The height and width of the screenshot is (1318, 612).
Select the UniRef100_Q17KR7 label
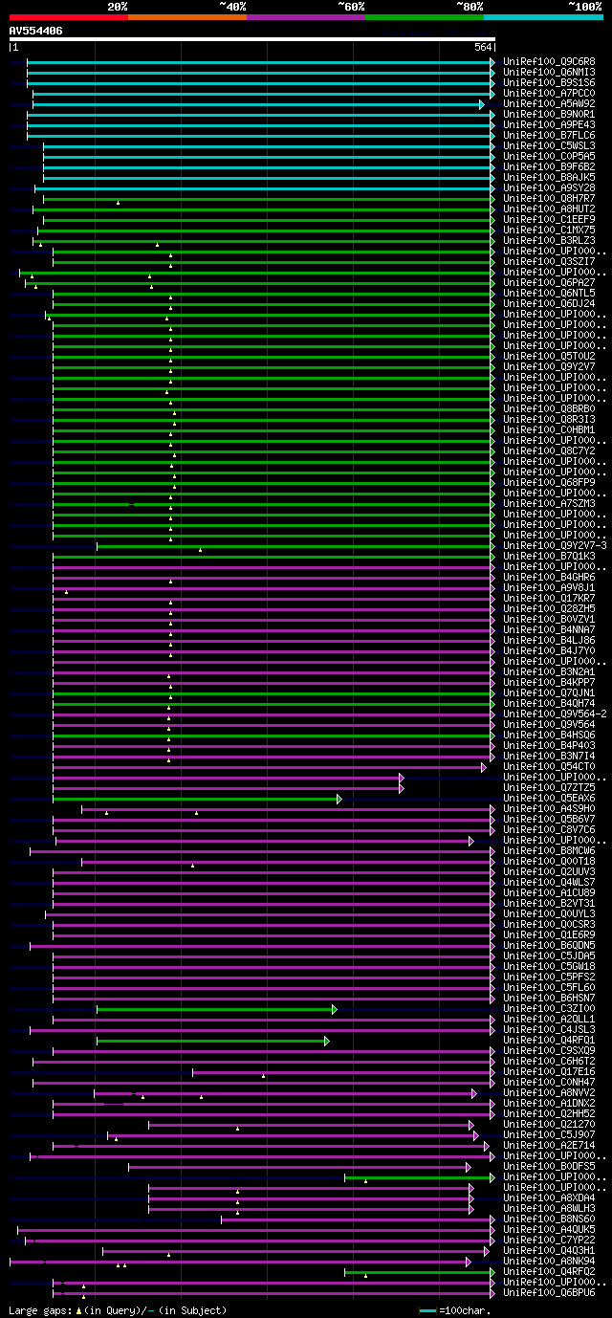click(549, 598)
